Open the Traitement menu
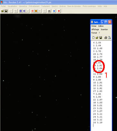This screenshot has height=131, width=117. (45, 6)
